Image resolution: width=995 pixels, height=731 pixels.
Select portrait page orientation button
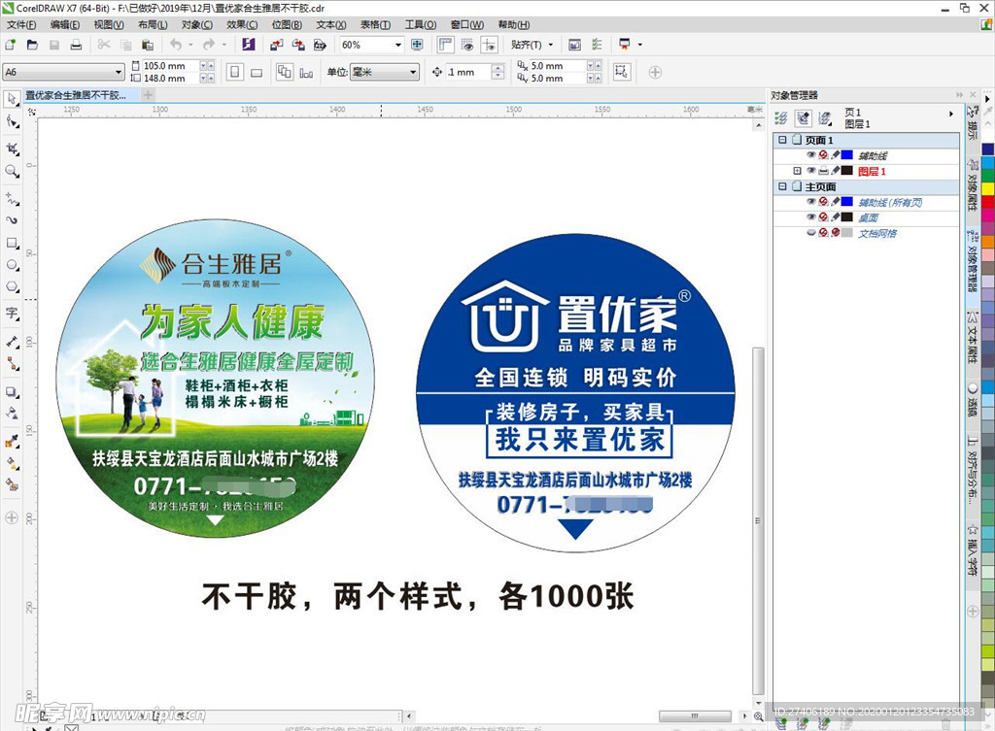235,72
